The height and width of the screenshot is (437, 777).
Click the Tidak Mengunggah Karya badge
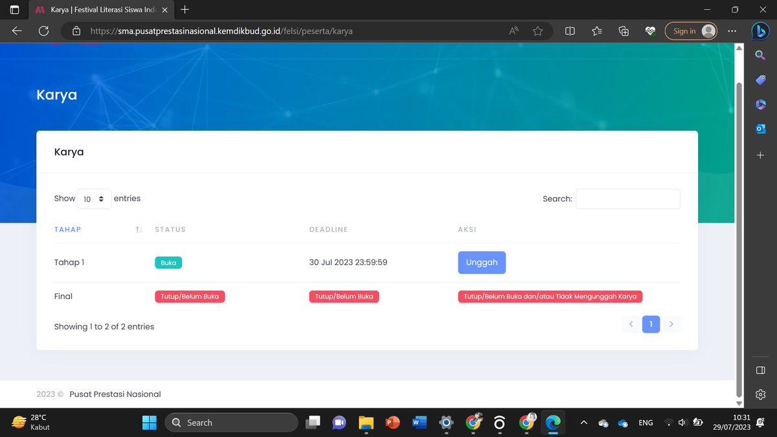point(550,297)
